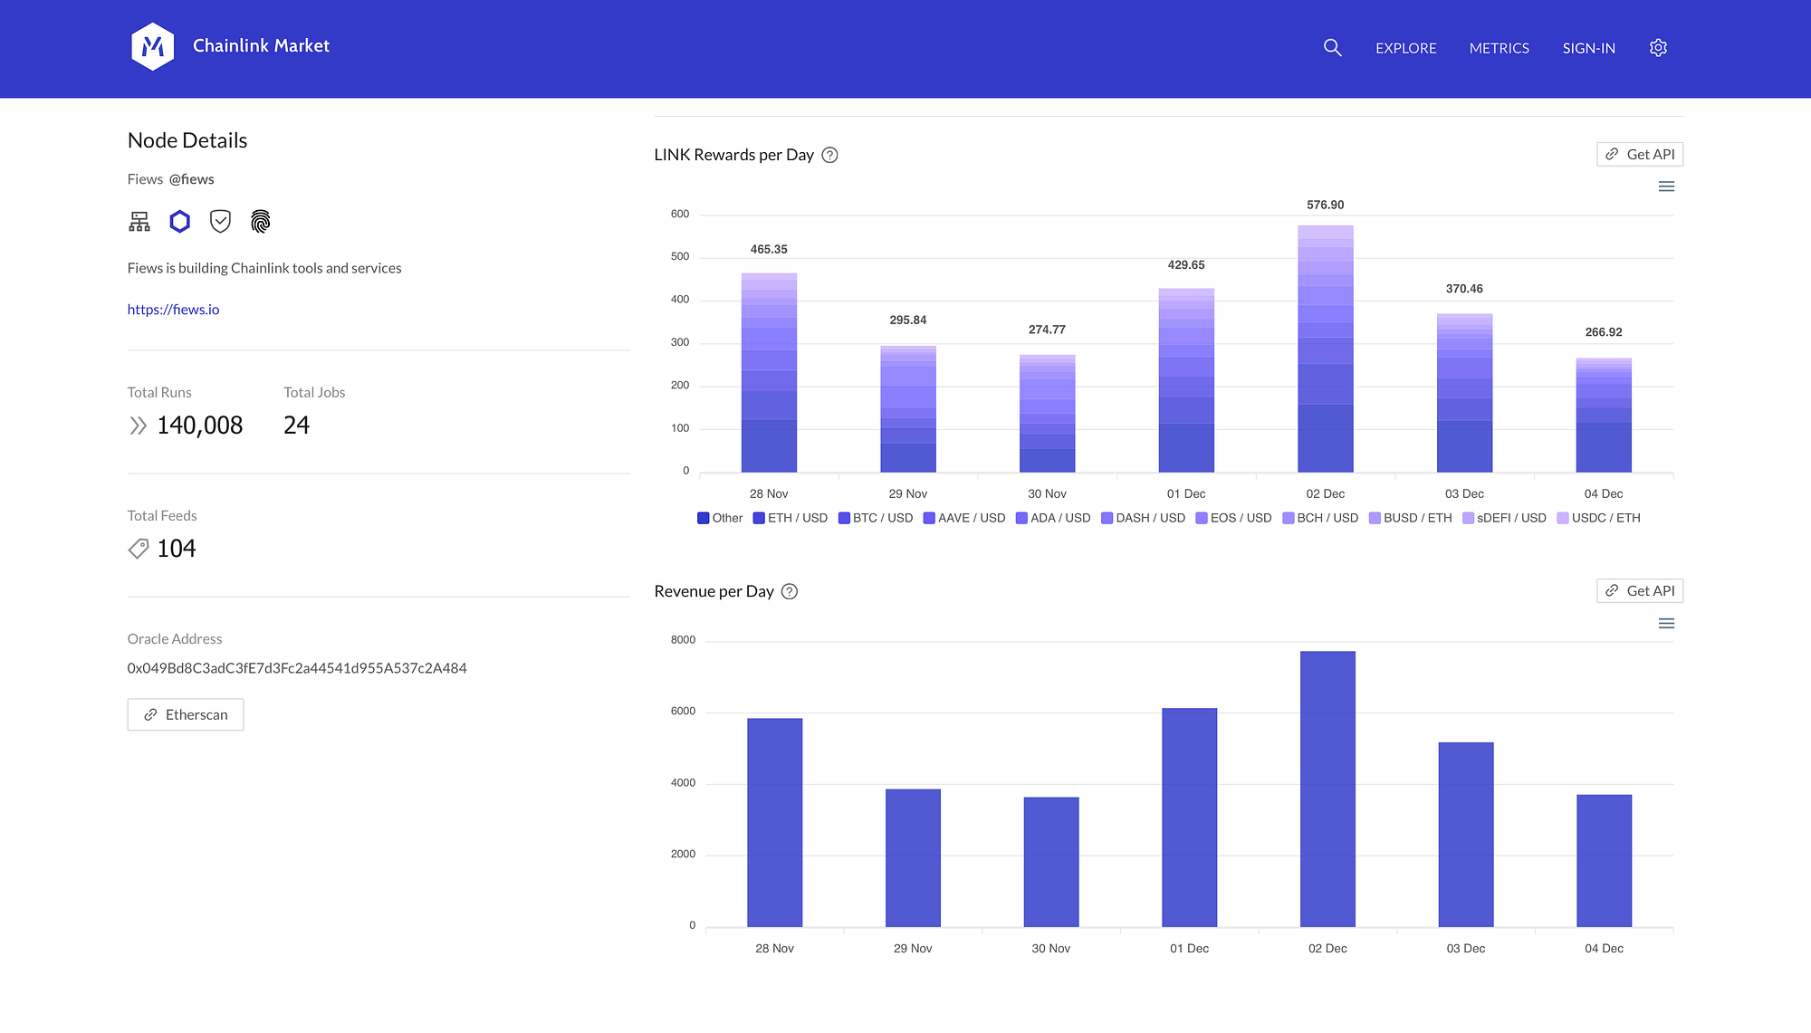Toggle the USDC / ETH legend series

click(x=1598, y=518)
